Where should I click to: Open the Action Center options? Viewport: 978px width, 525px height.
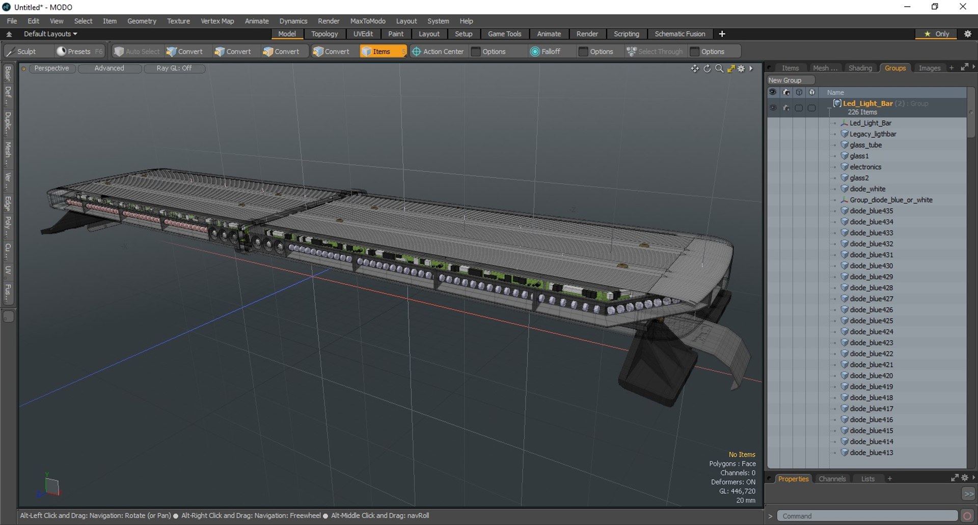pyautogui.click(x=438, y=51)
